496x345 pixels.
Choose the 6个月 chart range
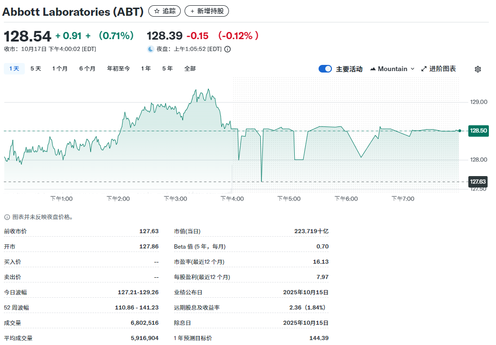coord(87,69)
